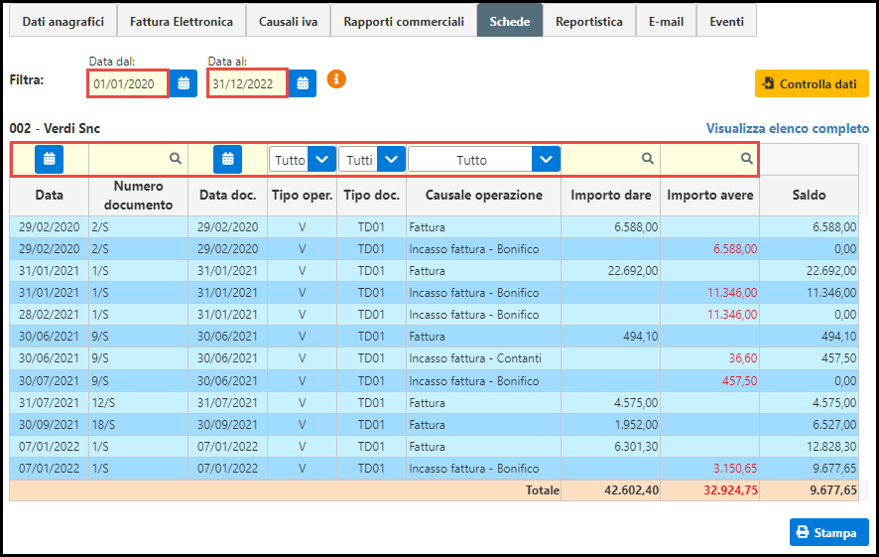Click the 30/07/2021 date cell
This screenshot has height=557, width=879.
tap(49, 381)
